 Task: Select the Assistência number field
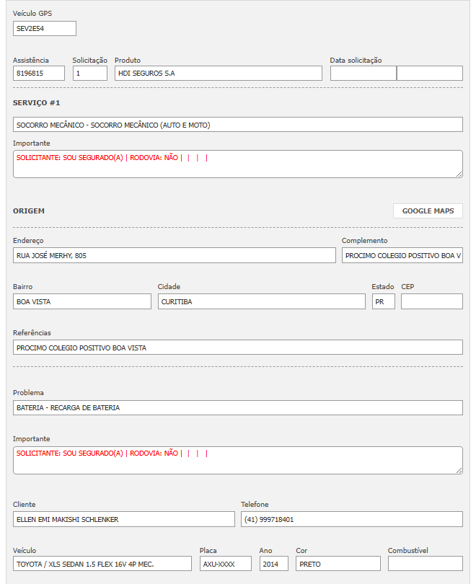point(39,74)
